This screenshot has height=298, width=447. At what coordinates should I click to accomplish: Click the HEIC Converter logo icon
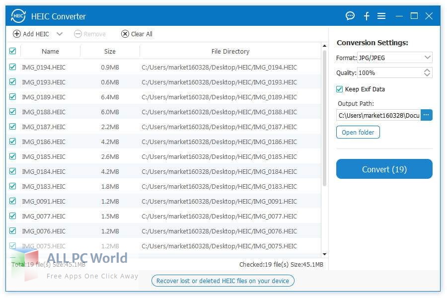[x=18, y=16]
